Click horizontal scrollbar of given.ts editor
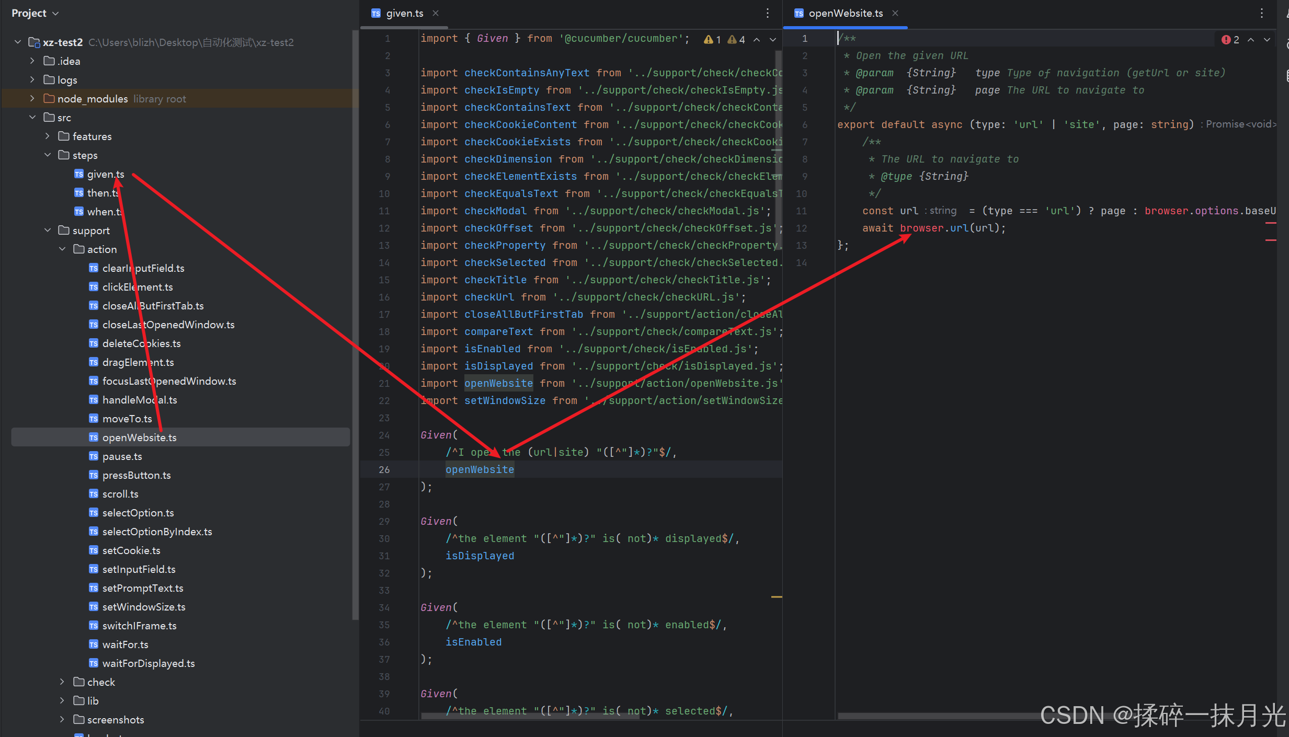 [x=529, y=716]
